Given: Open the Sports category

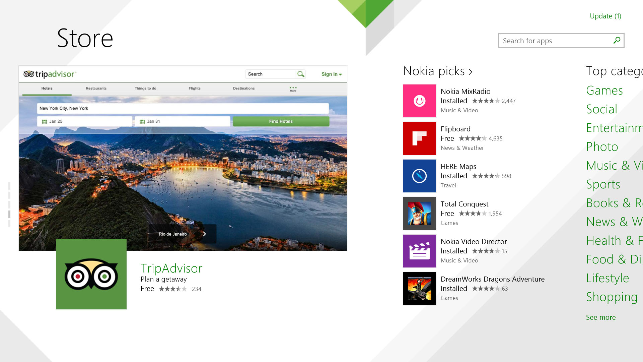Looking at the screenshot, I should 603,184.
